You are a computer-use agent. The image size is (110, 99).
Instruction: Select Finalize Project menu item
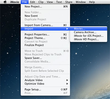point(45,45)
